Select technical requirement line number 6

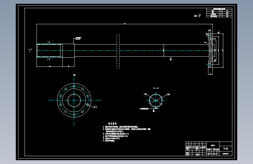point(109,141)
